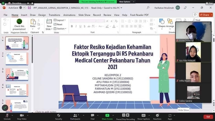
Task: Open the Arrange menu
Action: [170, 24]
